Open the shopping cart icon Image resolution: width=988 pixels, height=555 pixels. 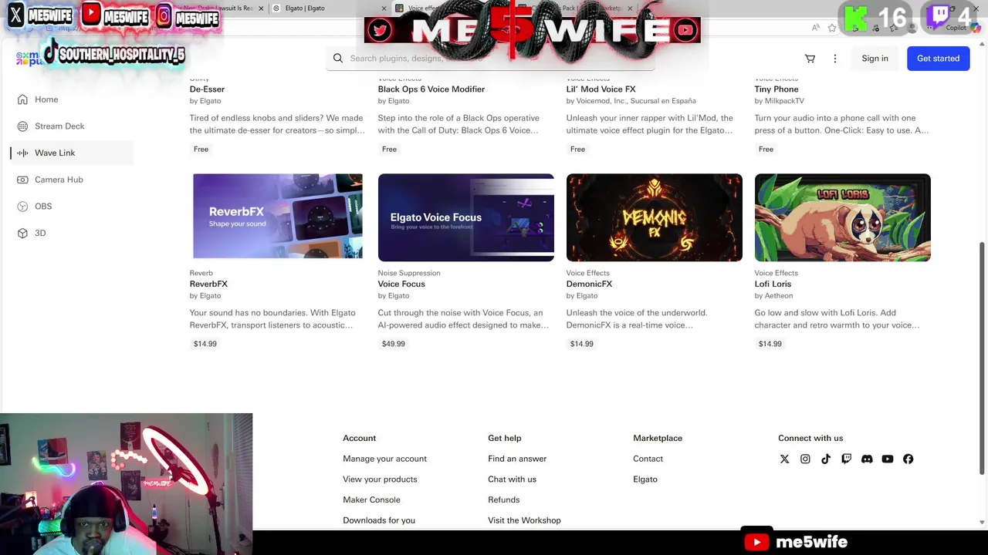[810, 59]
